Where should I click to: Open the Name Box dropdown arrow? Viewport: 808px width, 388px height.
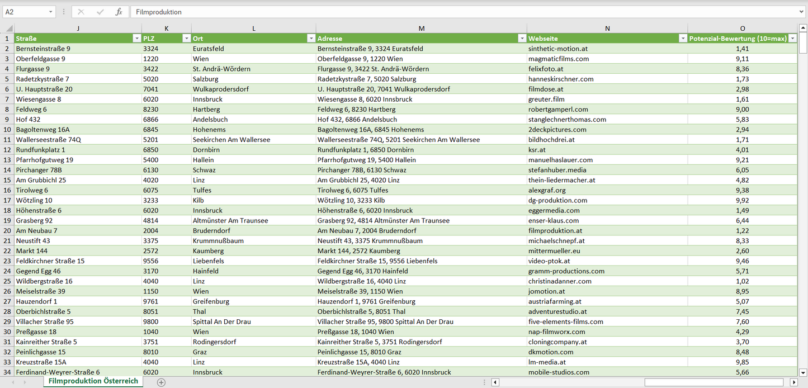pyautogui.click(x=50, y=12)
